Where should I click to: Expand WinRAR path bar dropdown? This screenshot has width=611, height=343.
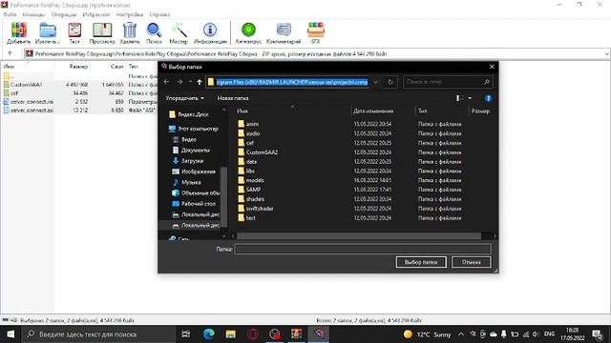click(607, 53)
